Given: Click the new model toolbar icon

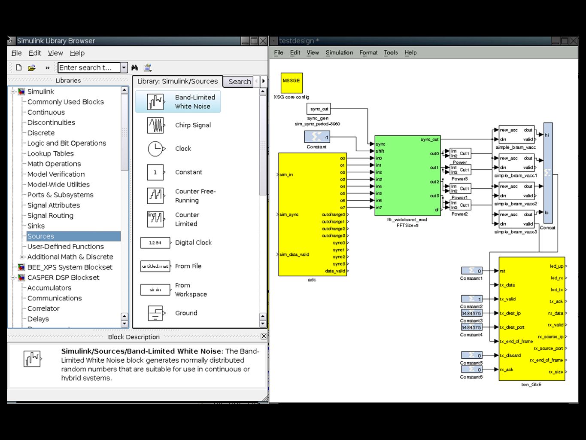Looking at the screenshot, I should 18,67.
